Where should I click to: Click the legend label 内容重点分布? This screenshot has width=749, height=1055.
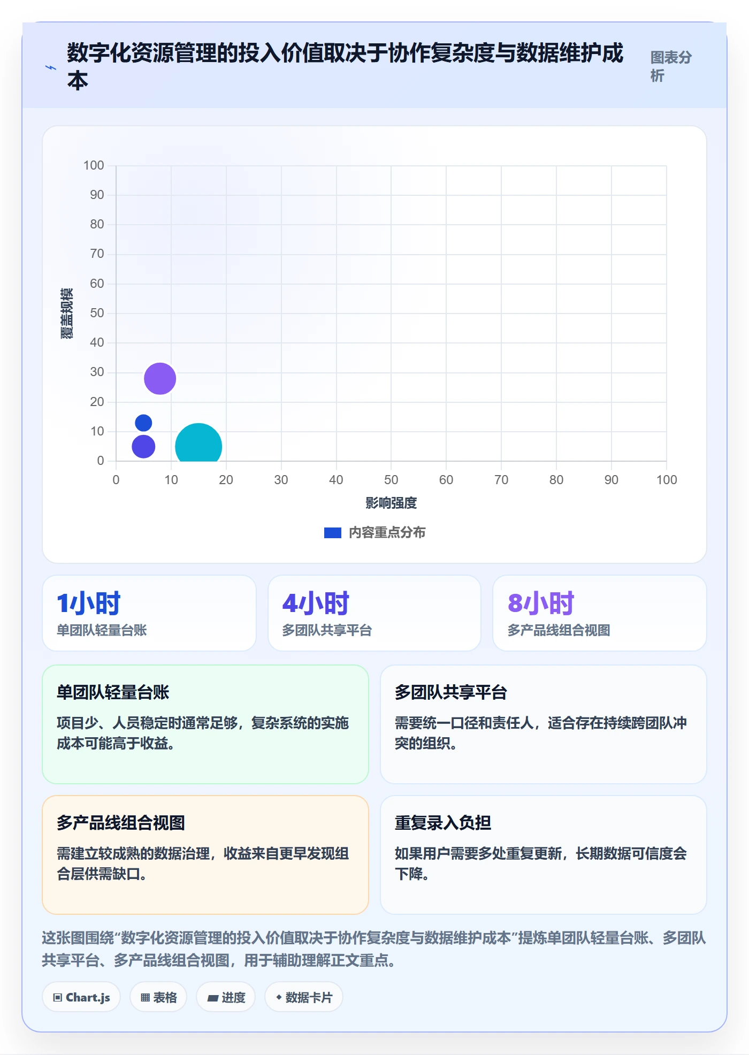(x=387, y=533)
